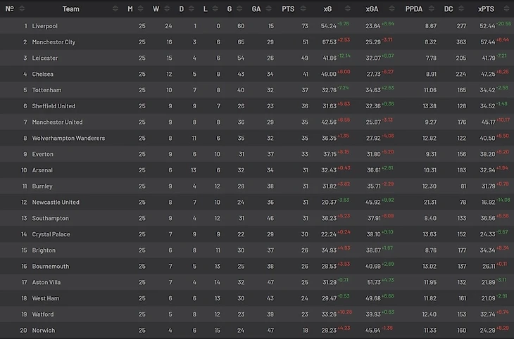The width and height of the screenshot is (514, 339).
Task: Open the Norwich team link
Action: (x=42, y=331)
